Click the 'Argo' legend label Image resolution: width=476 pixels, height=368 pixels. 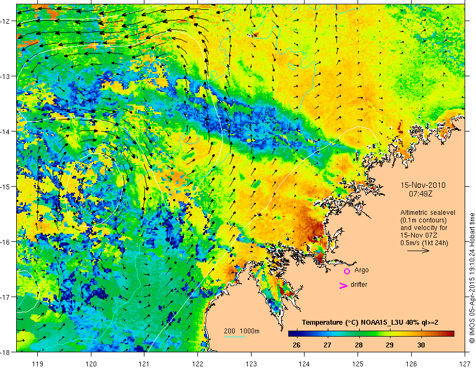(361, 270)
